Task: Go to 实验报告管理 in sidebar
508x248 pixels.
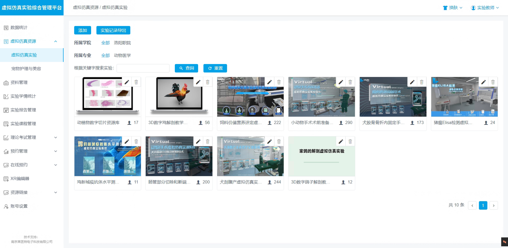Action: point(23,110)
